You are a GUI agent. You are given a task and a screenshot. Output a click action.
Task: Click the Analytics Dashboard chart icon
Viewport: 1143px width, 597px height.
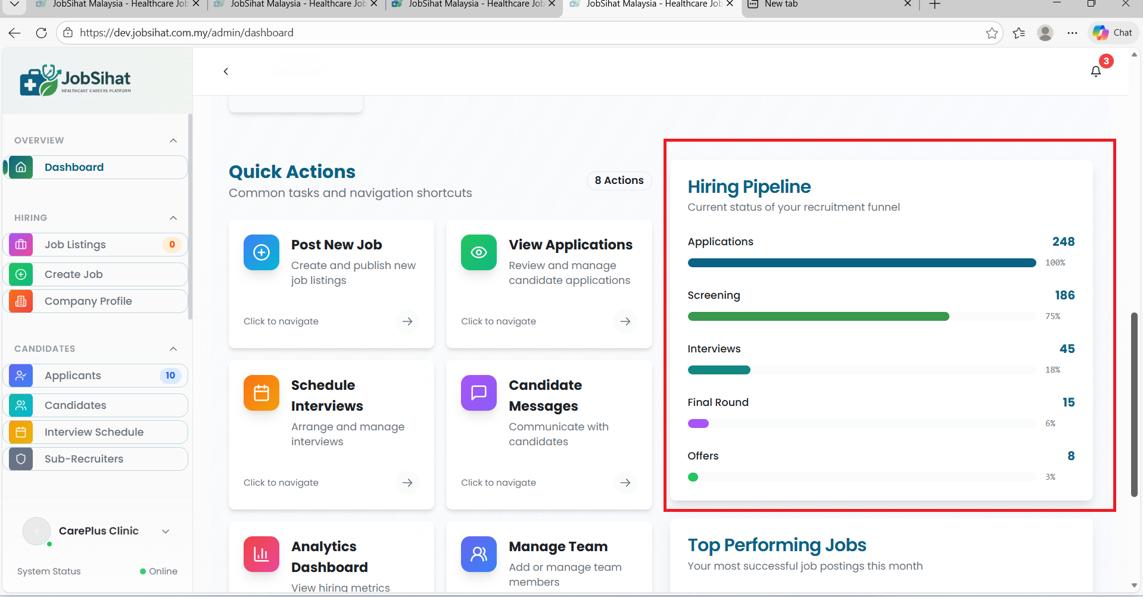[261, 554]
